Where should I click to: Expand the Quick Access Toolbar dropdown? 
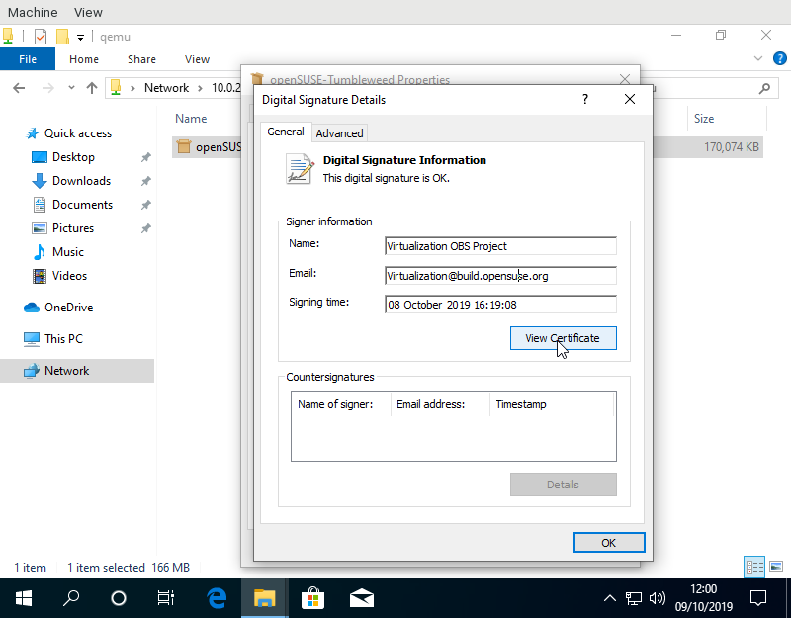pos(80,38)
